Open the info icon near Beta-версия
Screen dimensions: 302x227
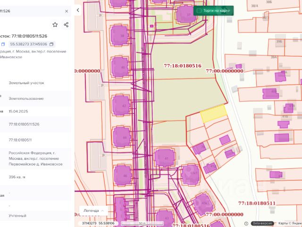pyautogui.click(x=246, y=223)
